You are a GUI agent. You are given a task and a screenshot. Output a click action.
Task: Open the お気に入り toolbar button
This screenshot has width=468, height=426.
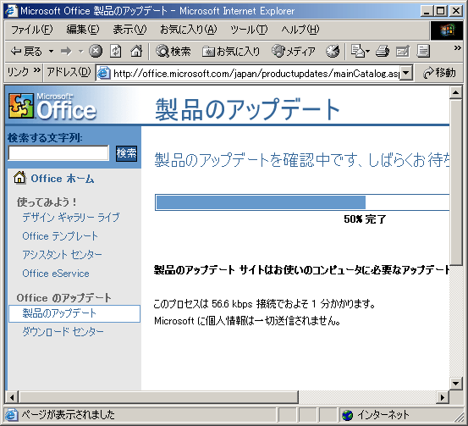point(231,52)
